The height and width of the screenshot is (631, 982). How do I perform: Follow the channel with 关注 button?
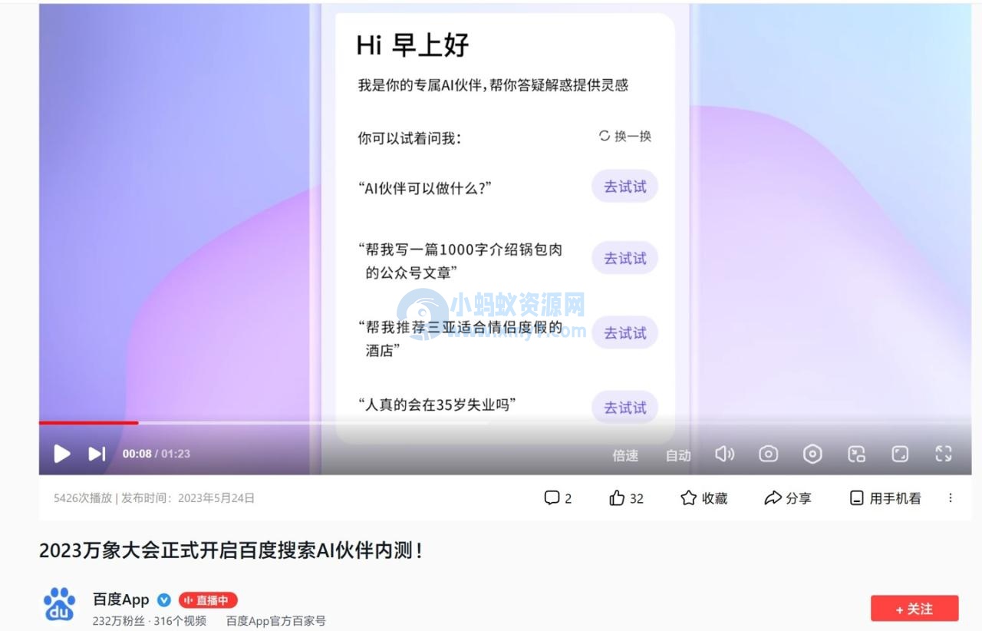914,609
